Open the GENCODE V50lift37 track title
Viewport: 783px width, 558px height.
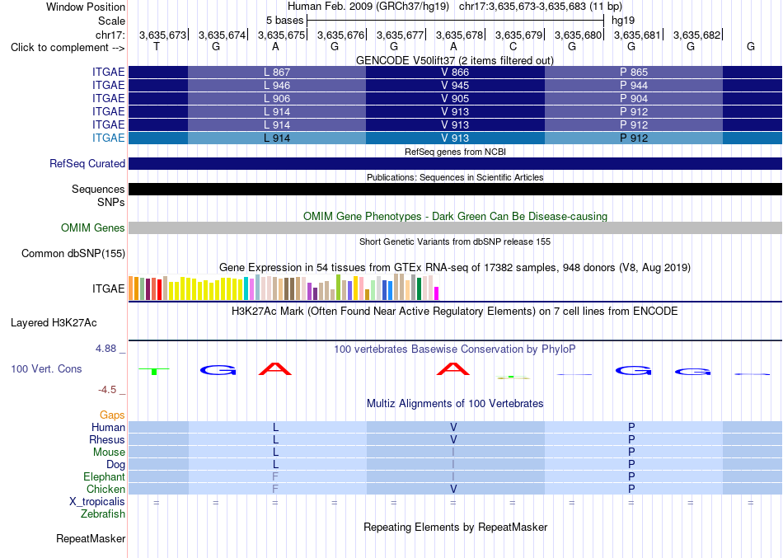pyautogui.click(x=454, y=60)
